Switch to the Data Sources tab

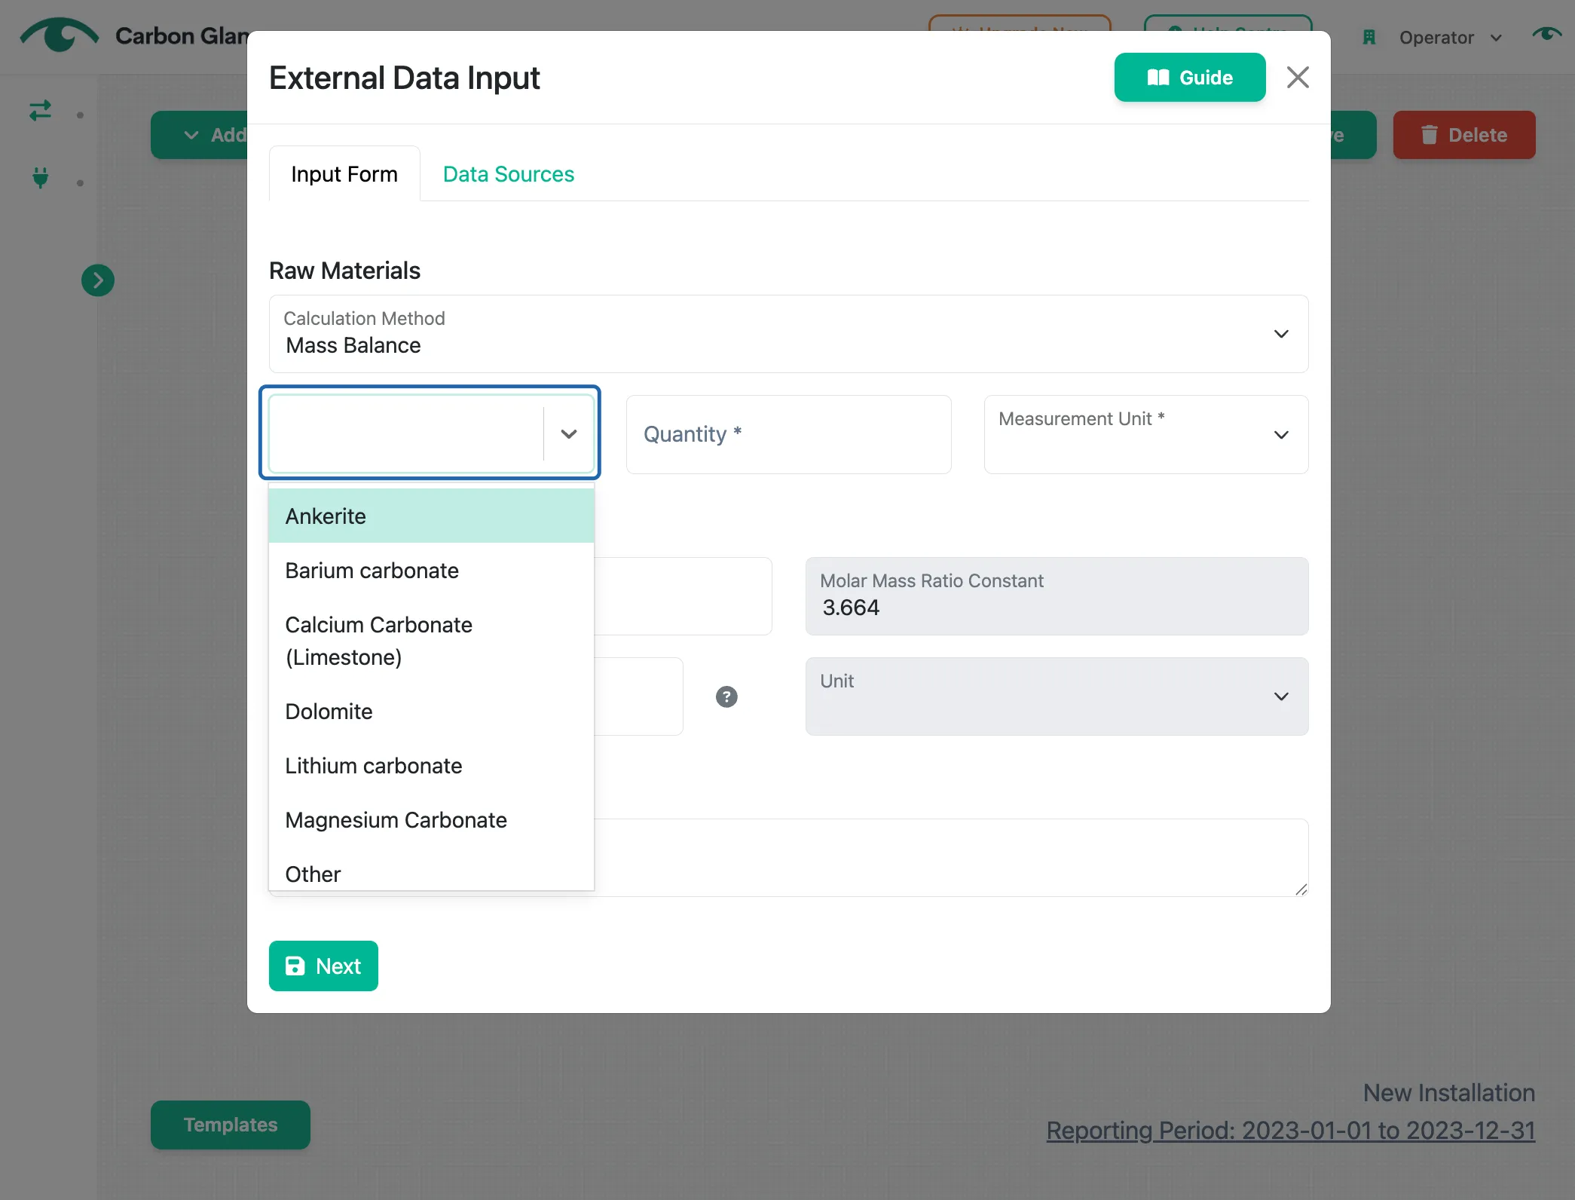click(x=508, y=174)
